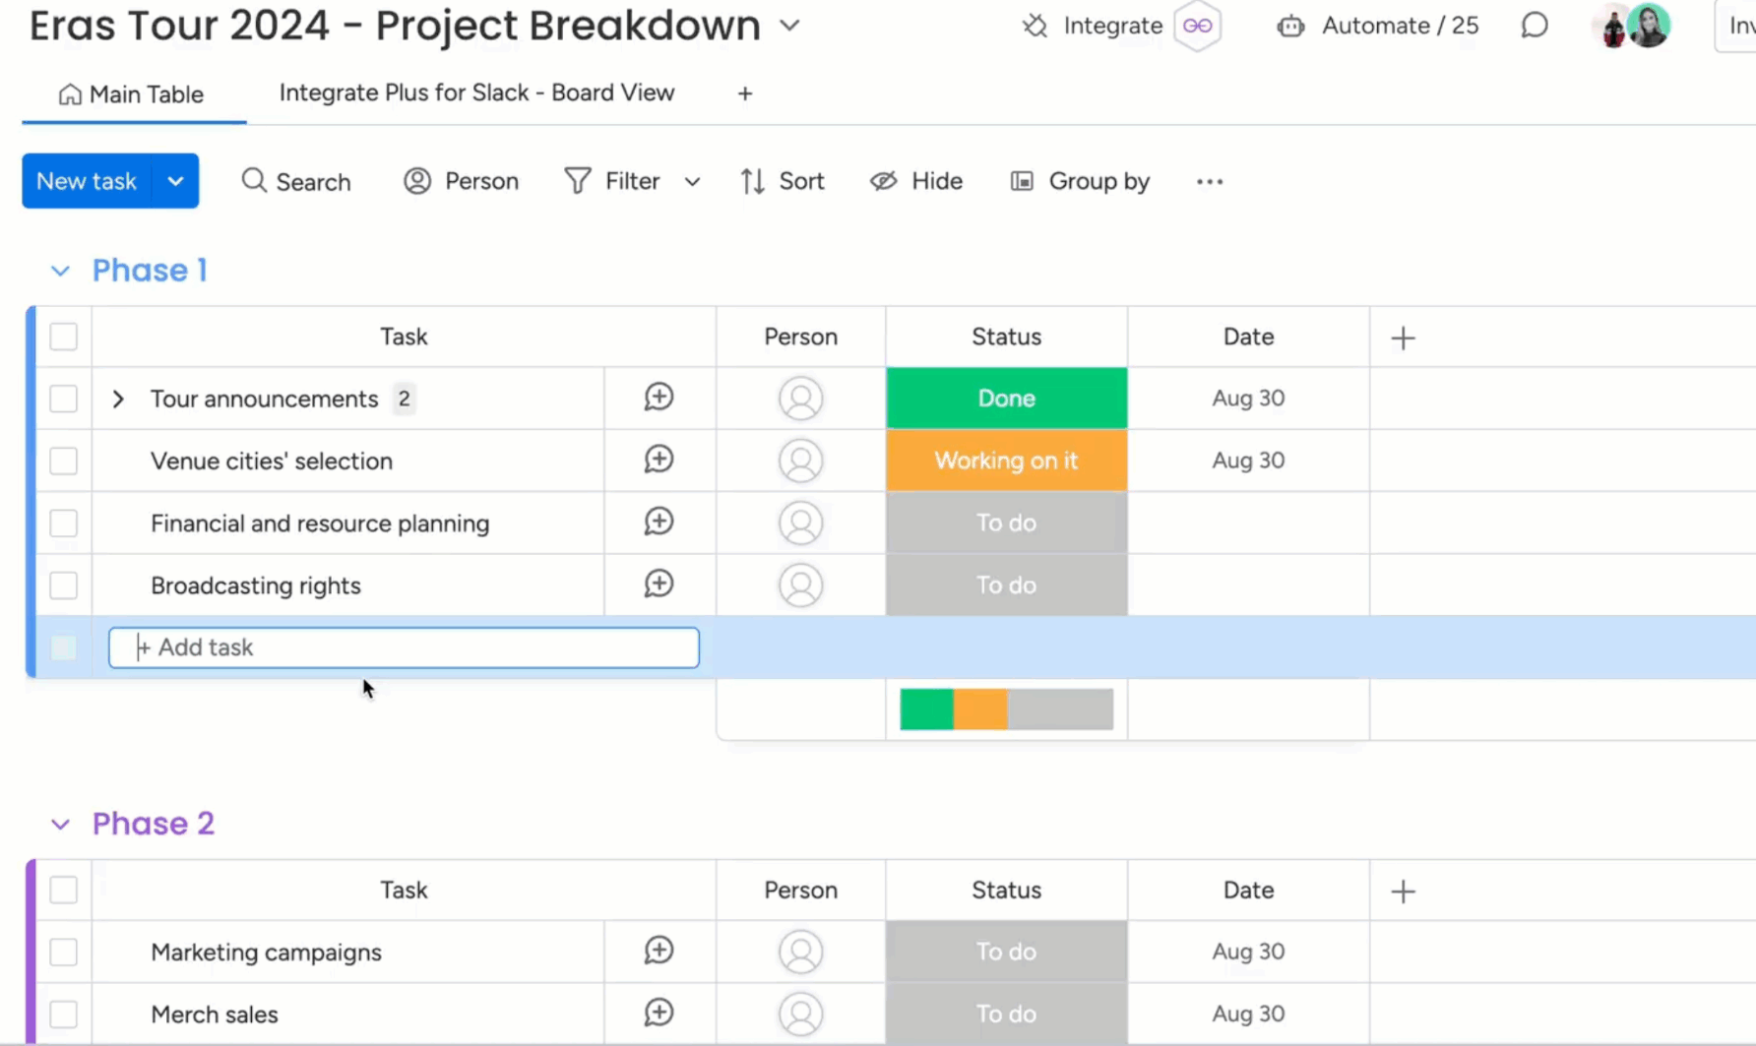Check the Marketing campaigns row checkbox

pos(64,952)
